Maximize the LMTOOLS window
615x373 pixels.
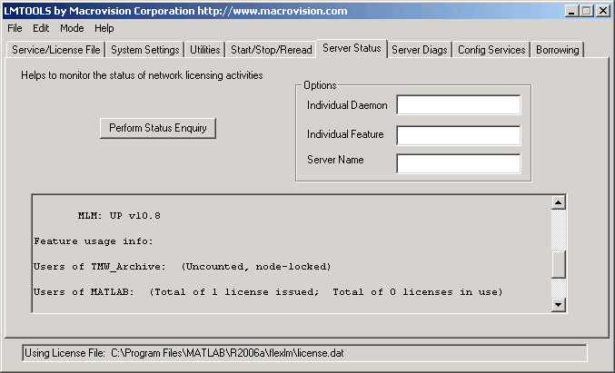587,11
